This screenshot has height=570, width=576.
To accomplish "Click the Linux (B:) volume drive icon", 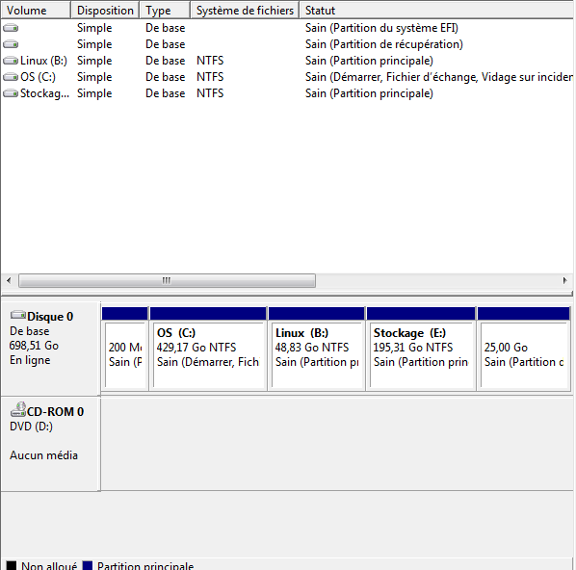I will (x=11, y=61).
